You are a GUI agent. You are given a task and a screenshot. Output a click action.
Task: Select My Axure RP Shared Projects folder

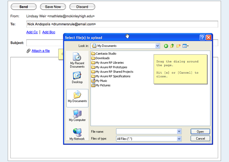(112, 72)
